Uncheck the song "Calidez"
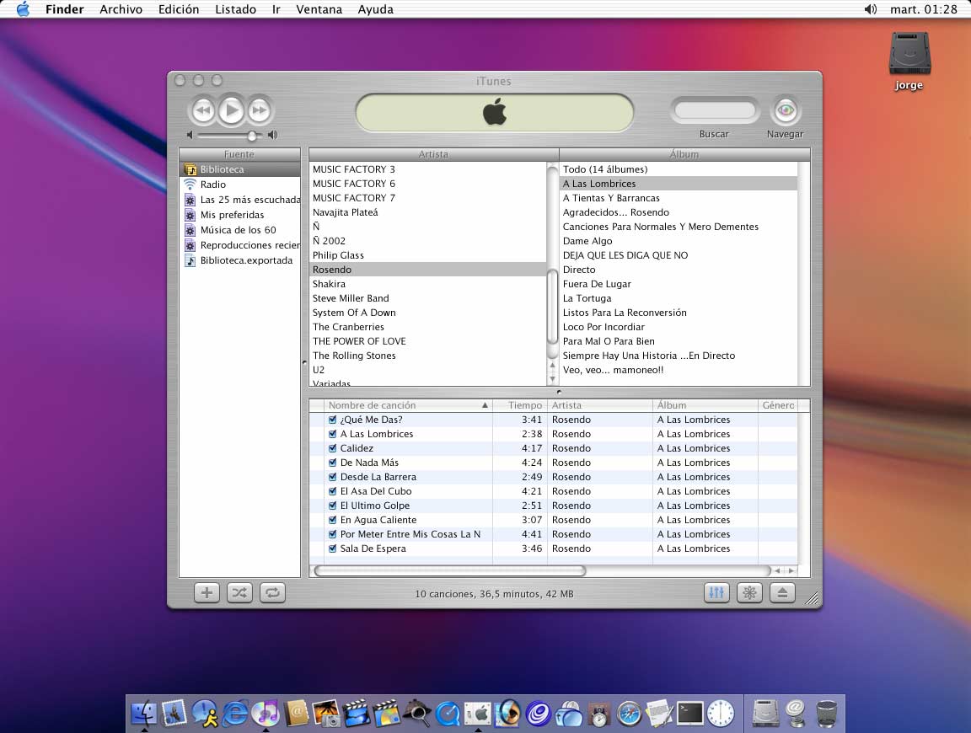 tap(332, 448)
